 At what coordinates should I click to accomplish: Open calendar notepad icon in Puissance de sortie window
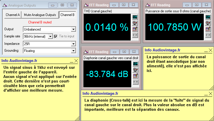(208, 29)
